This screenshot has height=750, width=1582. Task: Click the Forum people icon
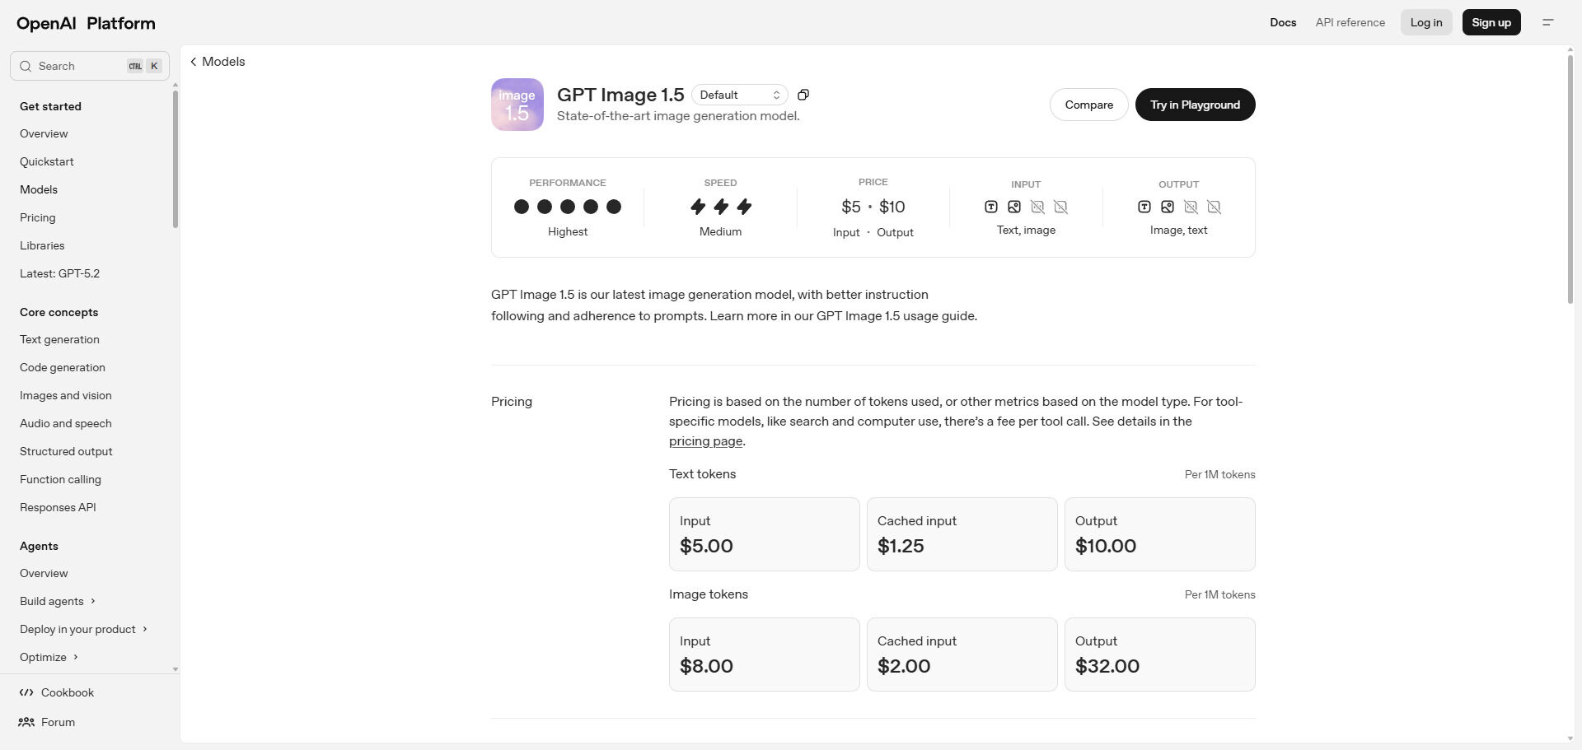[26, 722]
